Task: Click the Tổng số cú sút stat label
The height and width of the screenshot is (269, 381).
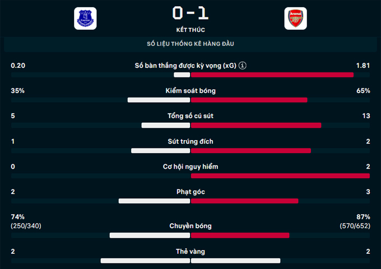Action: click(x=190, y=117)
